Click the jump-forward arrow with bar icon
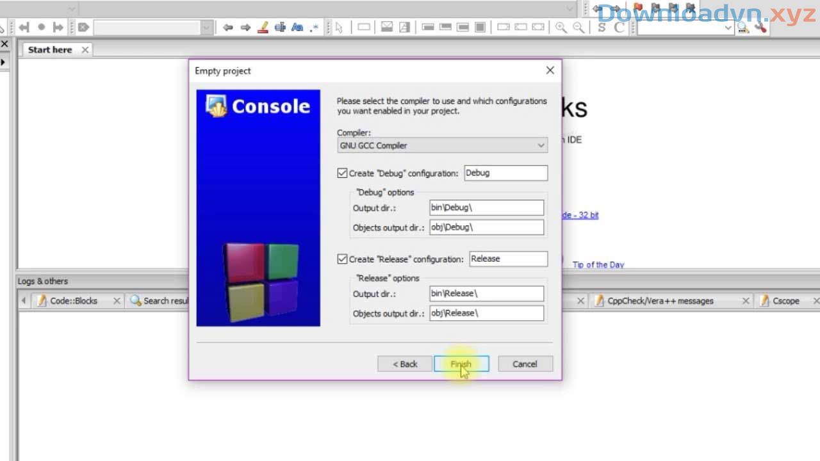The height and width of the screenshot is (461, 820). [x=58, y=28]
